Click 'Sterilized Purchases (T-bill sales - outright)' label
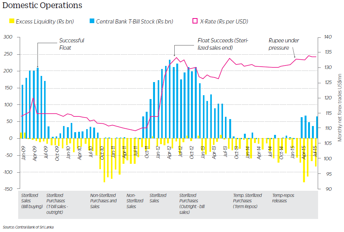Screen dimensions: 344x232 [x=57, y=203]
